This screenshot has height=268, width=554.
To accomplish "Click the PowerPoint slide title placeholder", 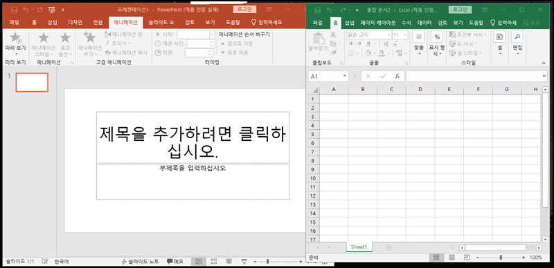I will pos(193,137).
